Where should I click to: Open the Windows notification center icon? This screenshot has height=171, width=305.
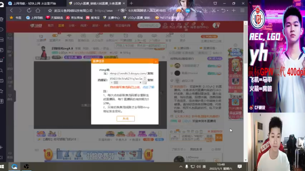point(240,166)
